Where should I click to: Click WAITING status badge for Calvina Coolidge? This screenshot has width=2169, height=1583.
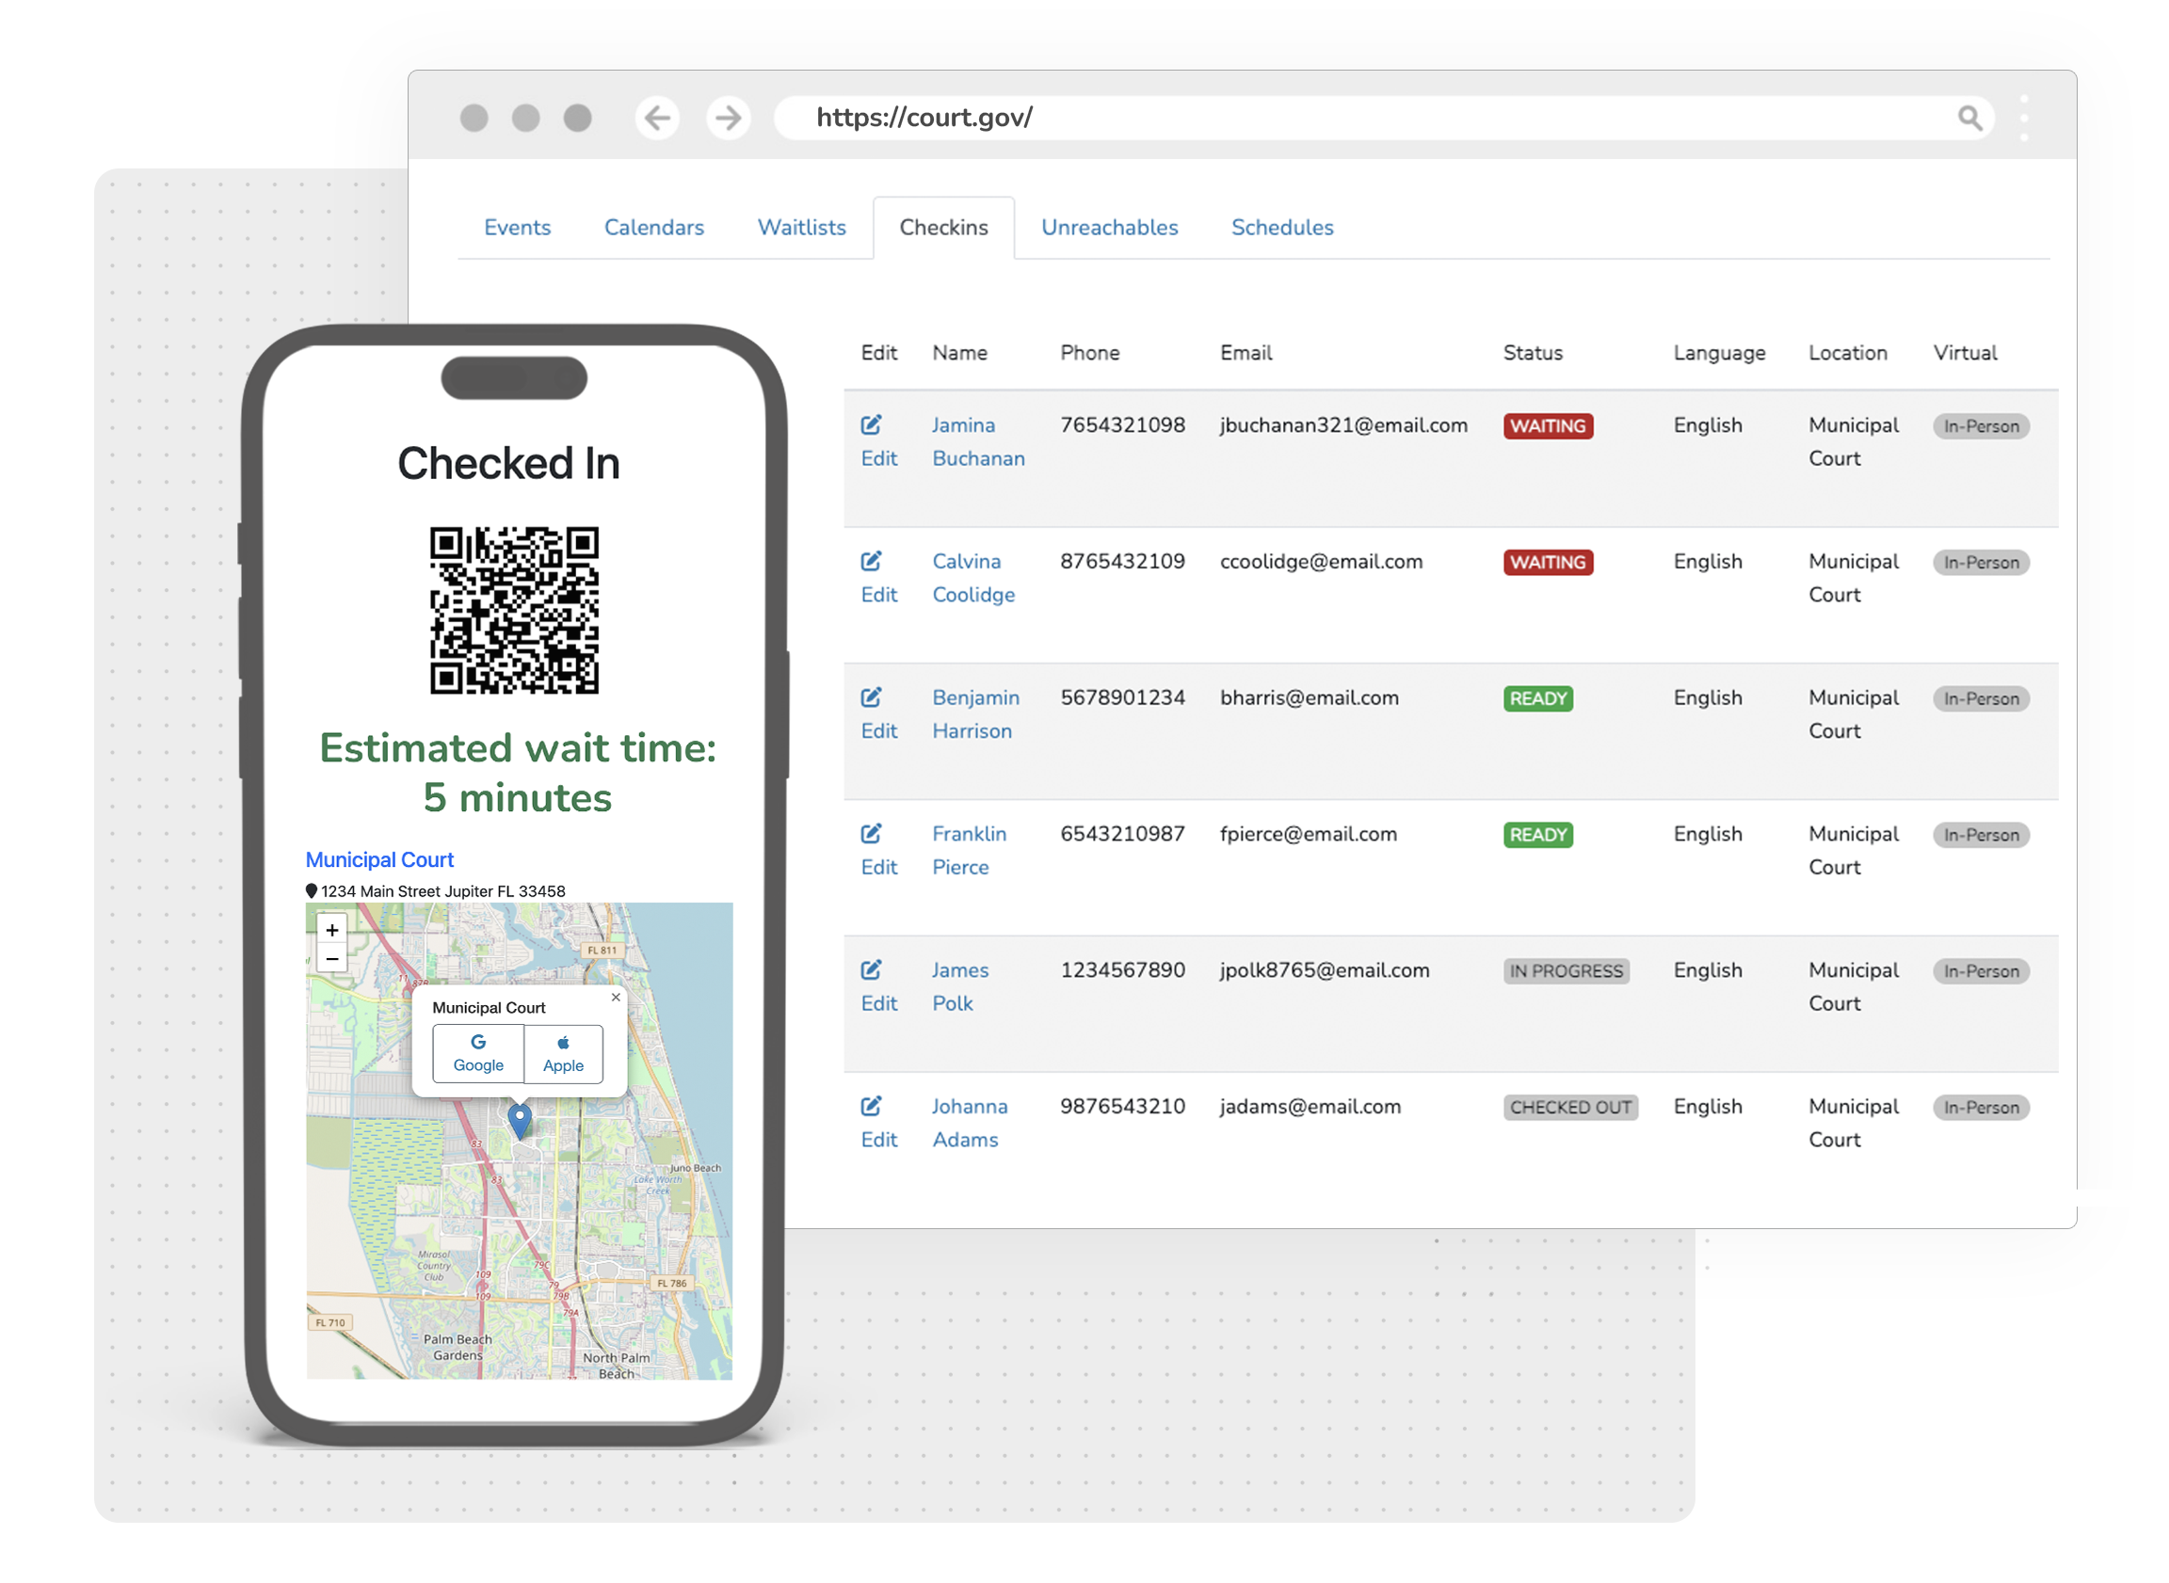1547,562
